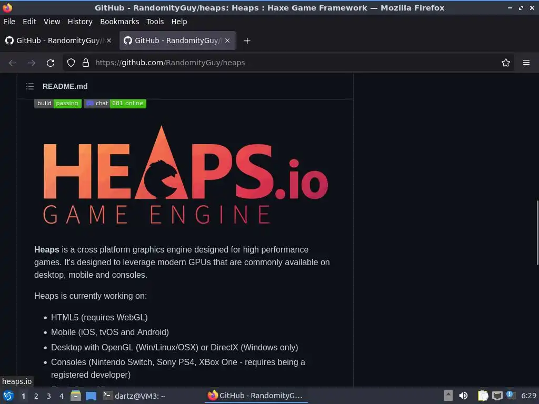539x404 pixels.
Task: Switch to workspace 1
Action: coord(23,396)
